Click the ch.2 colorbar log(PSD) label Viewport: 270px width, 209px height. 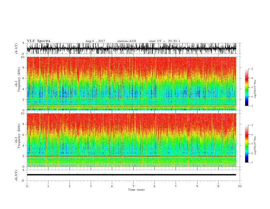[x=255, y=145]
